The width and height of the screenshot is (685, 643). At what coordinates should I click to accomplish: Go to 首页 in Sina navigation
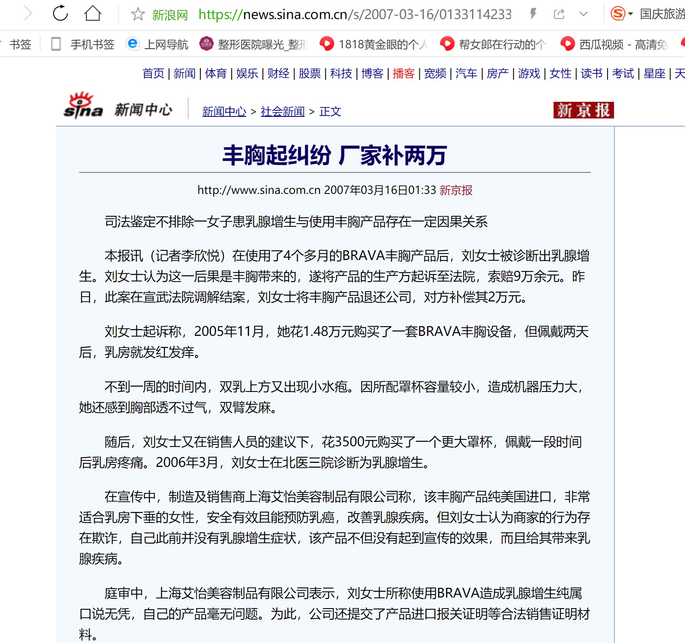153,73
